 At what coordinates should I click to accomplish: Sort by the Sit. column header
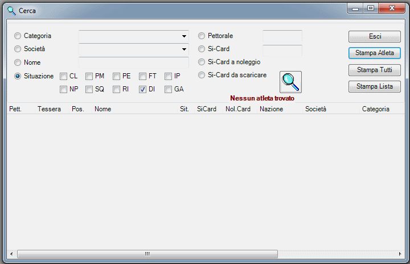(x=186, y=109)
